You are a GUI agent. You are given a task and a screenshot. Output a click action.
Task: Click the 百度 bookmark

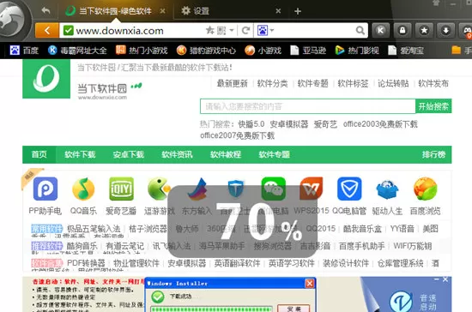pyautogui.click(x=24, y=51)
